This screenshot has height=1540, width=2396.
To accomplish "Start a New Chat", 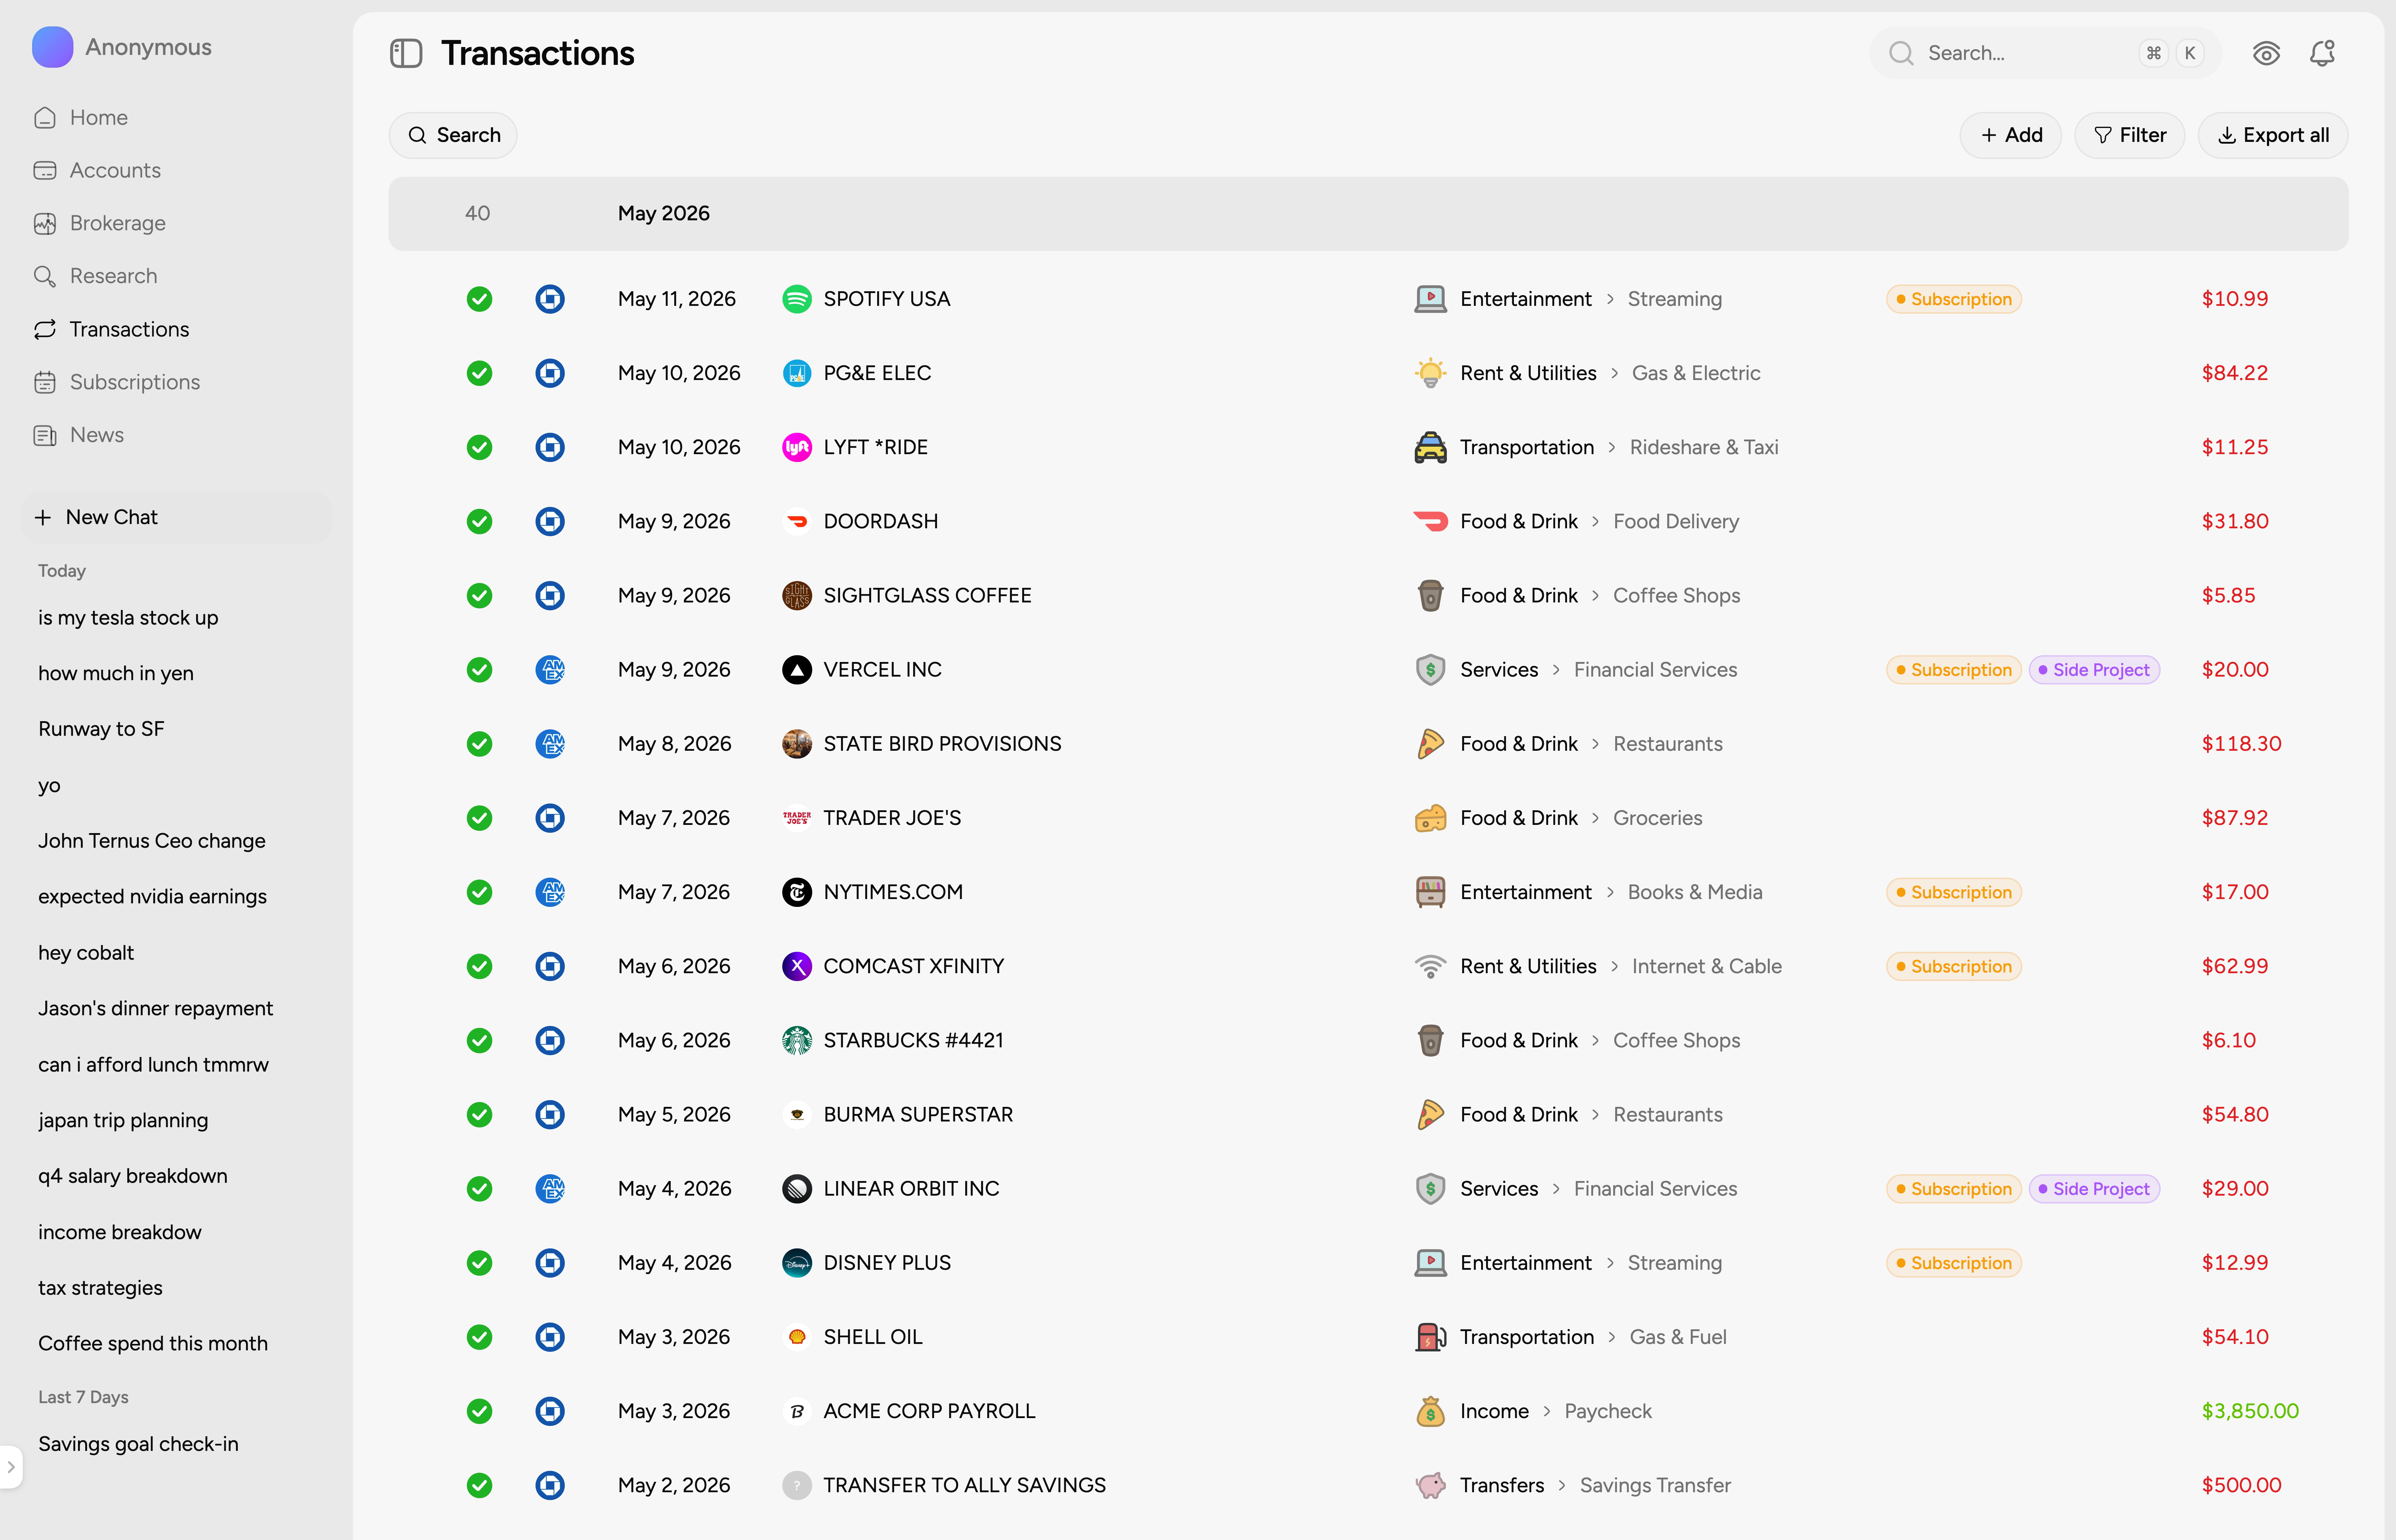I will [176, 517].
